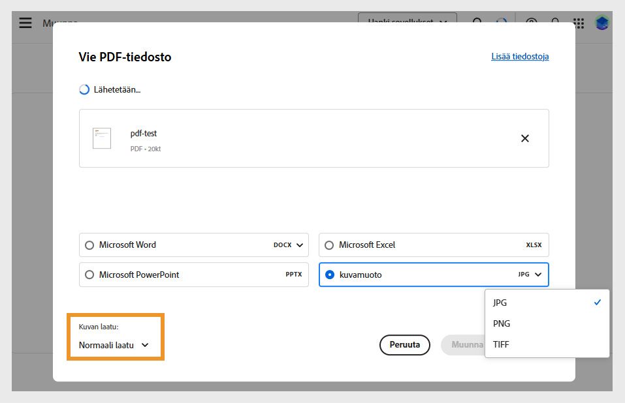
Task: Choose the Microsoft PowerPoint radio option
Action: [89, 275]
